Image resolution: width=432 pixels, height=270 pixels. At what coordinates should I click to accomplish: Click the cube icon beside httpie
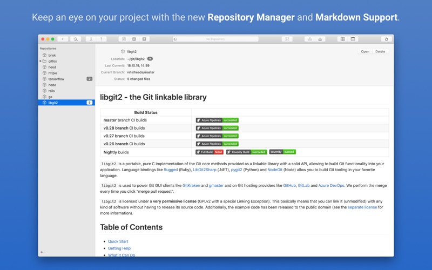coord(44,73)
